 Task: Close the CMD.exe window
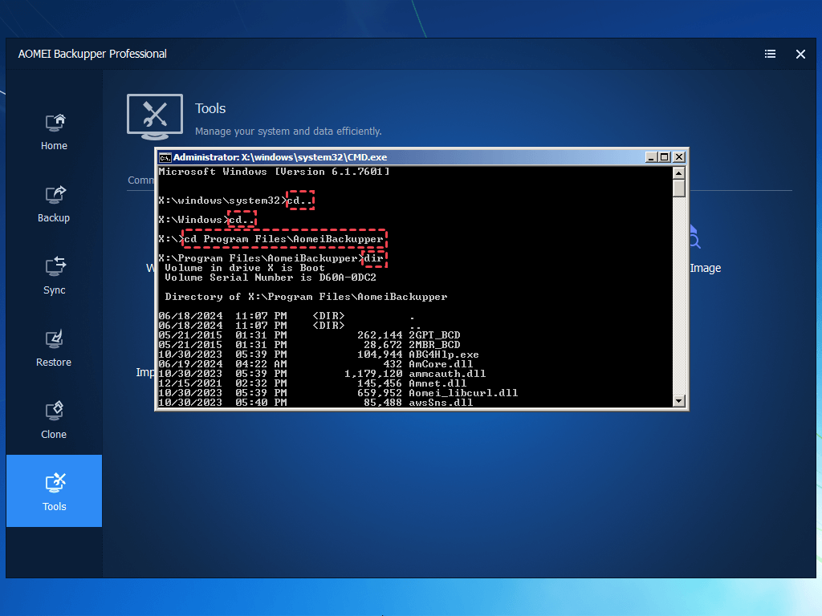(x=679, y=157)
